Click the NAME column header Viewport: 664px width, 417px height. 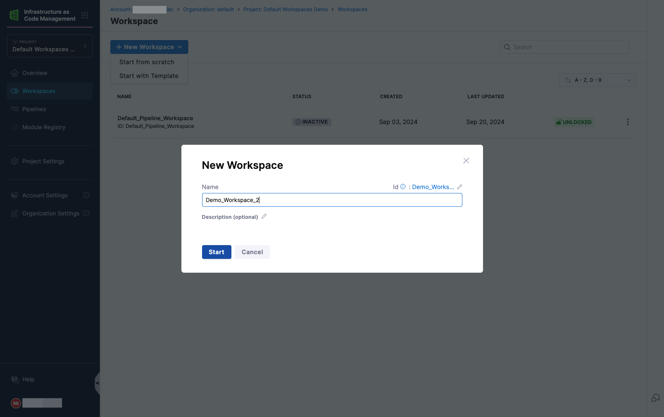tap(125, 96)
